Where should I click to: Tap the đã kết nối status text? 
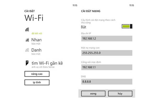tap(37, 34)
